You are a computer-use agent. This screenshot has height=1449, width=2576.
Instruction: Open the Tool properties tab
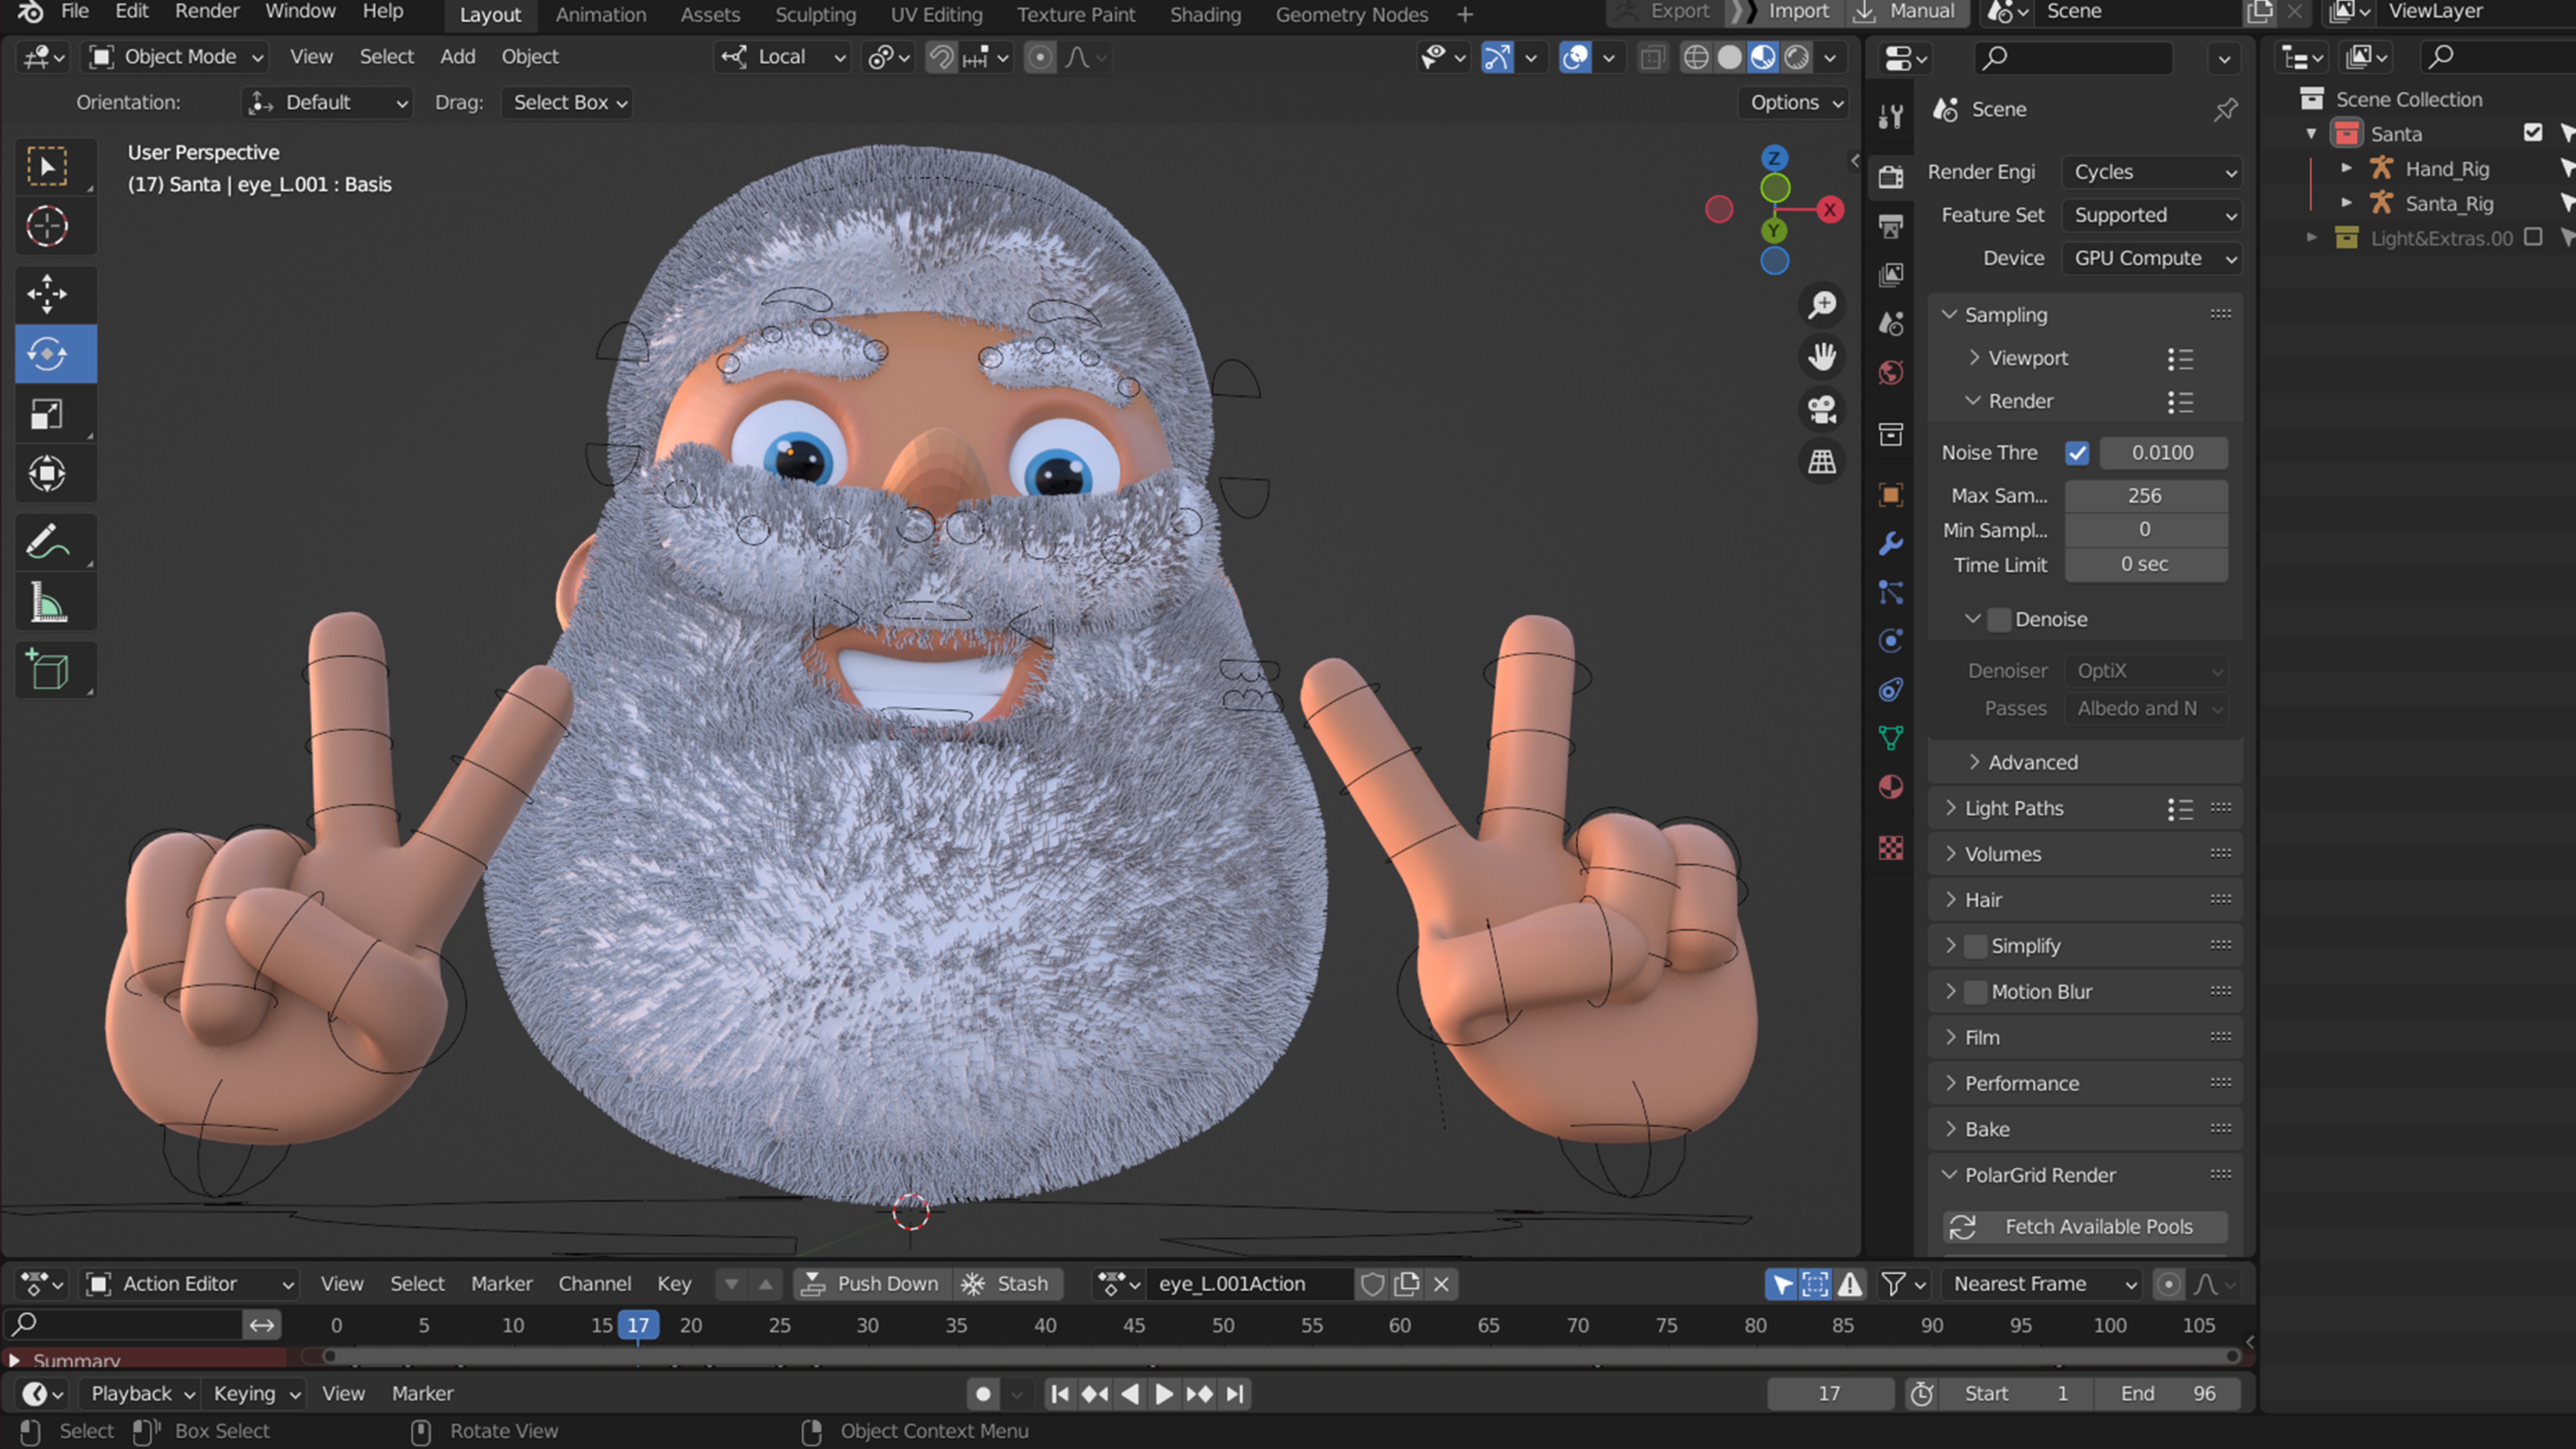point(1890,117)
